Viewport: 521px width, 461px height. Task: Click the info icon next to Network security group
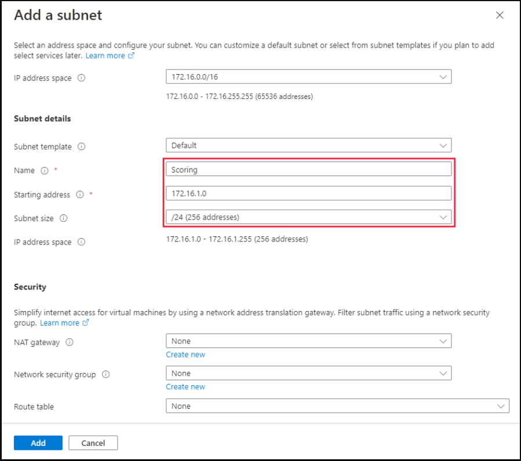(105, 374)
